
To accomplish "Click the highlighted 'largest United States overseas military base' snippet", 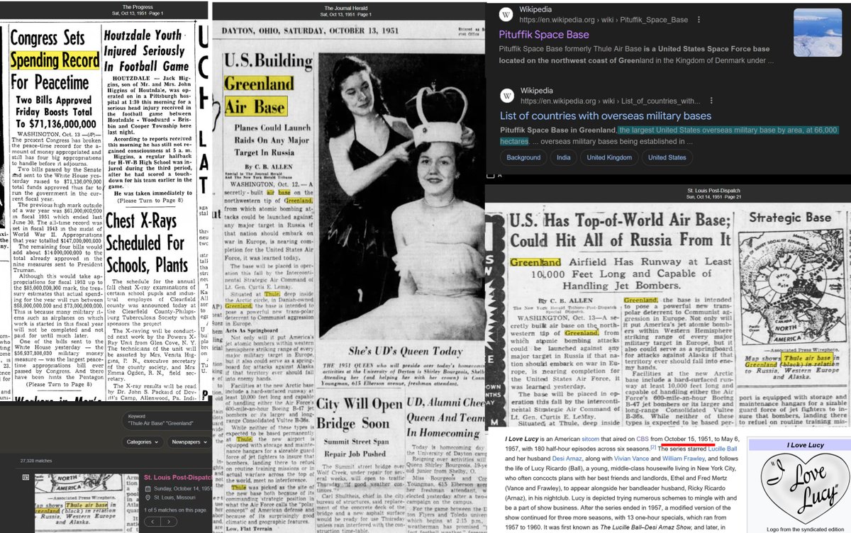I will click(x=669, y=135).
